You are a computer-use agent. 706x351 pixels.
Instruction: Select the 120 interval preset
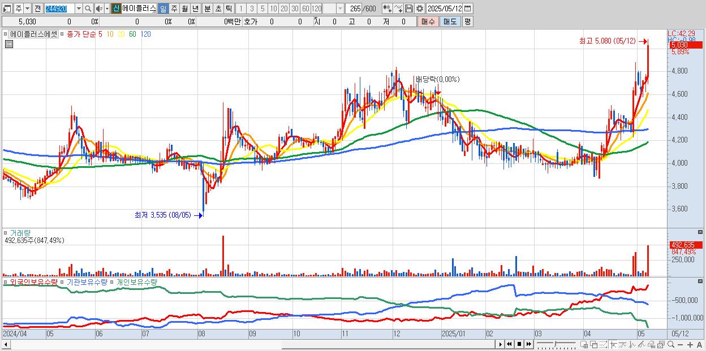click(316, 8)
